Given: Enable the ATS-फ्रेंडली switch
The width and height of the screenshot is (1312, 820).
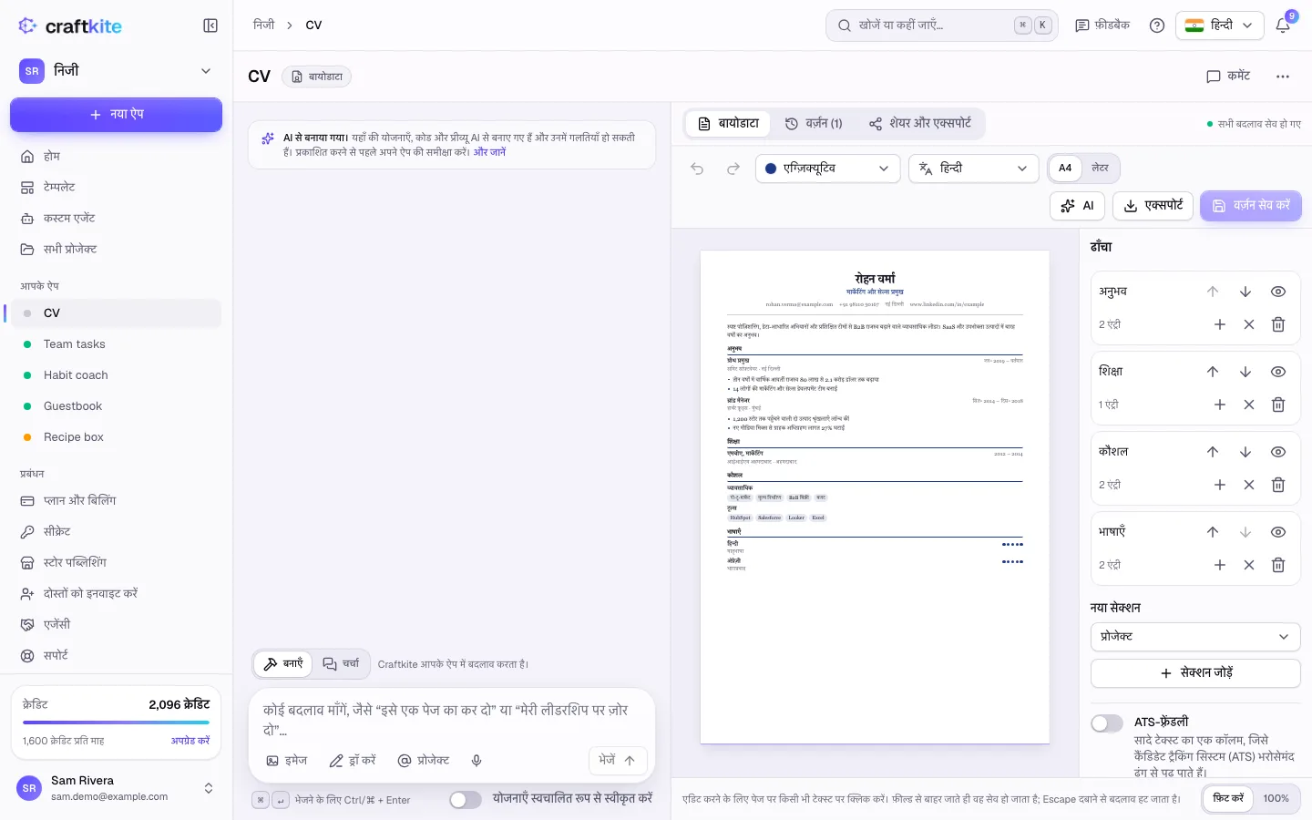Looking at the screenshot, I should [1107, 723].
